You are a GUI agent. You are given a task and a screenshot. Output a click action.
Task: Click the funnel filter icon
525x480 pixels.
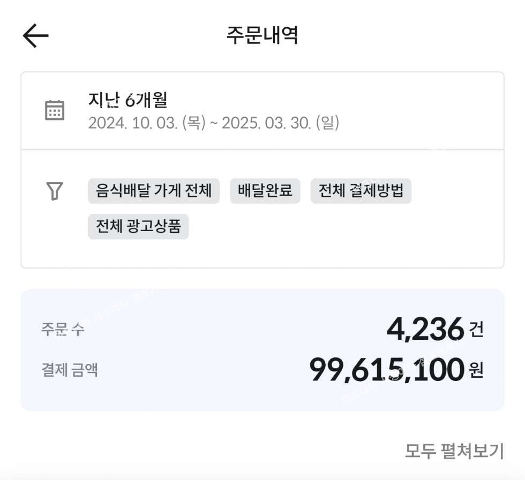pyautogui.click(x=55, y=191)
